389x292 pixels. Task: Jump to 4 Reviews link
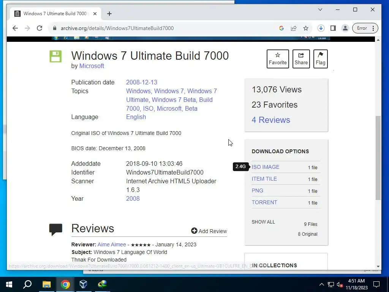click(x=270, y=120)
